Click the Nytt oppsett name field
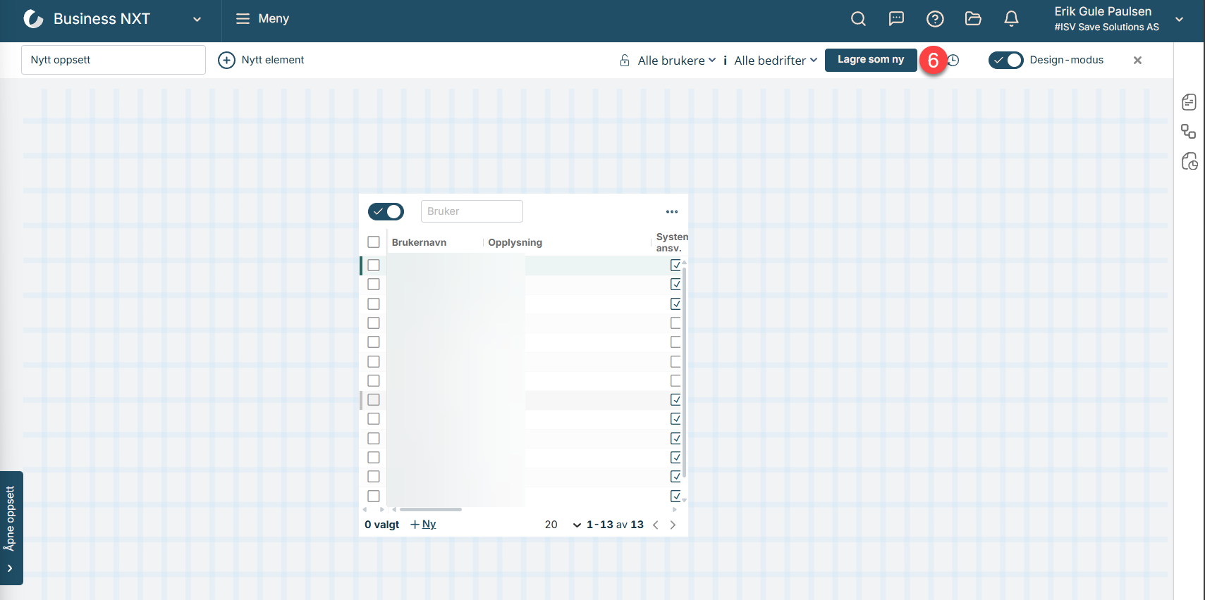Image resolution: width=1205 pixels, height=600 pixels. click(114, 60)
